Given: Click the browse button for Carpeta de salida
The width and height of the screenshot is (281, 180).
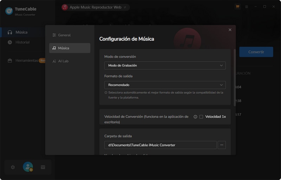Looking at the screenshot, I should [222, 145].
